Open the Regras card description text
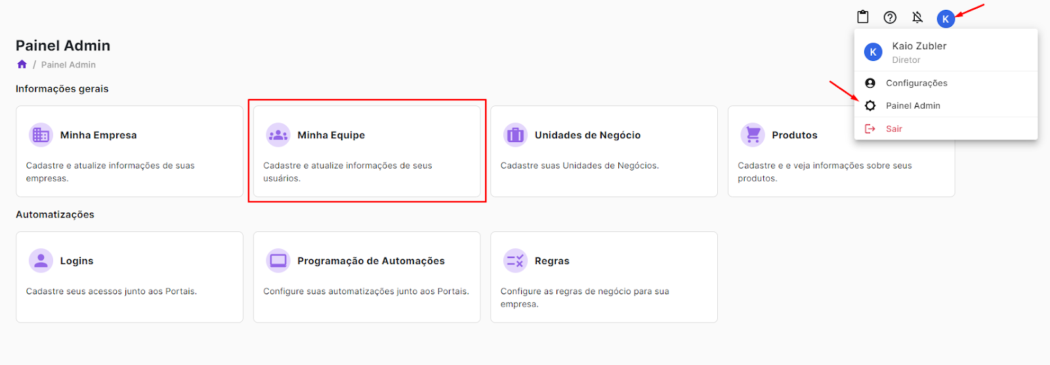The height and width of the screenshot is (365, 1050). (584, 298)
